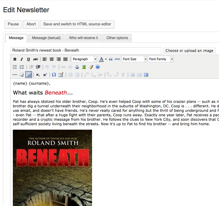The height and width of the screenshot is (206, 219).
Task: Insert special character with omega icon
Action: point(54,75)
